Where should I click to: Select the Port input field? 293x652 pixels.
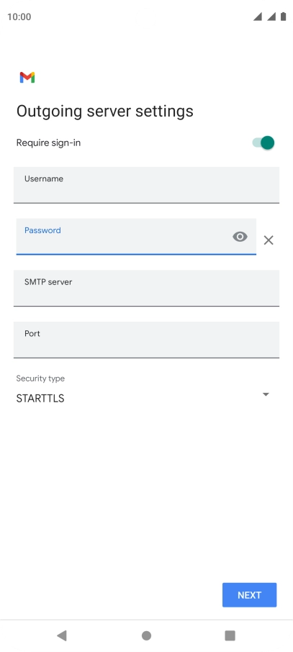[147, 340]
